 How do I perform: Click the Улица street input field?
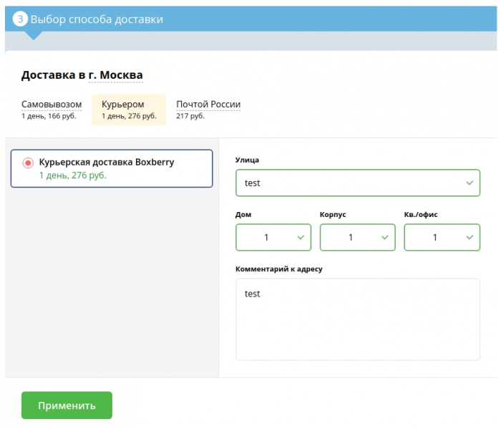click(x=358, y=183)
